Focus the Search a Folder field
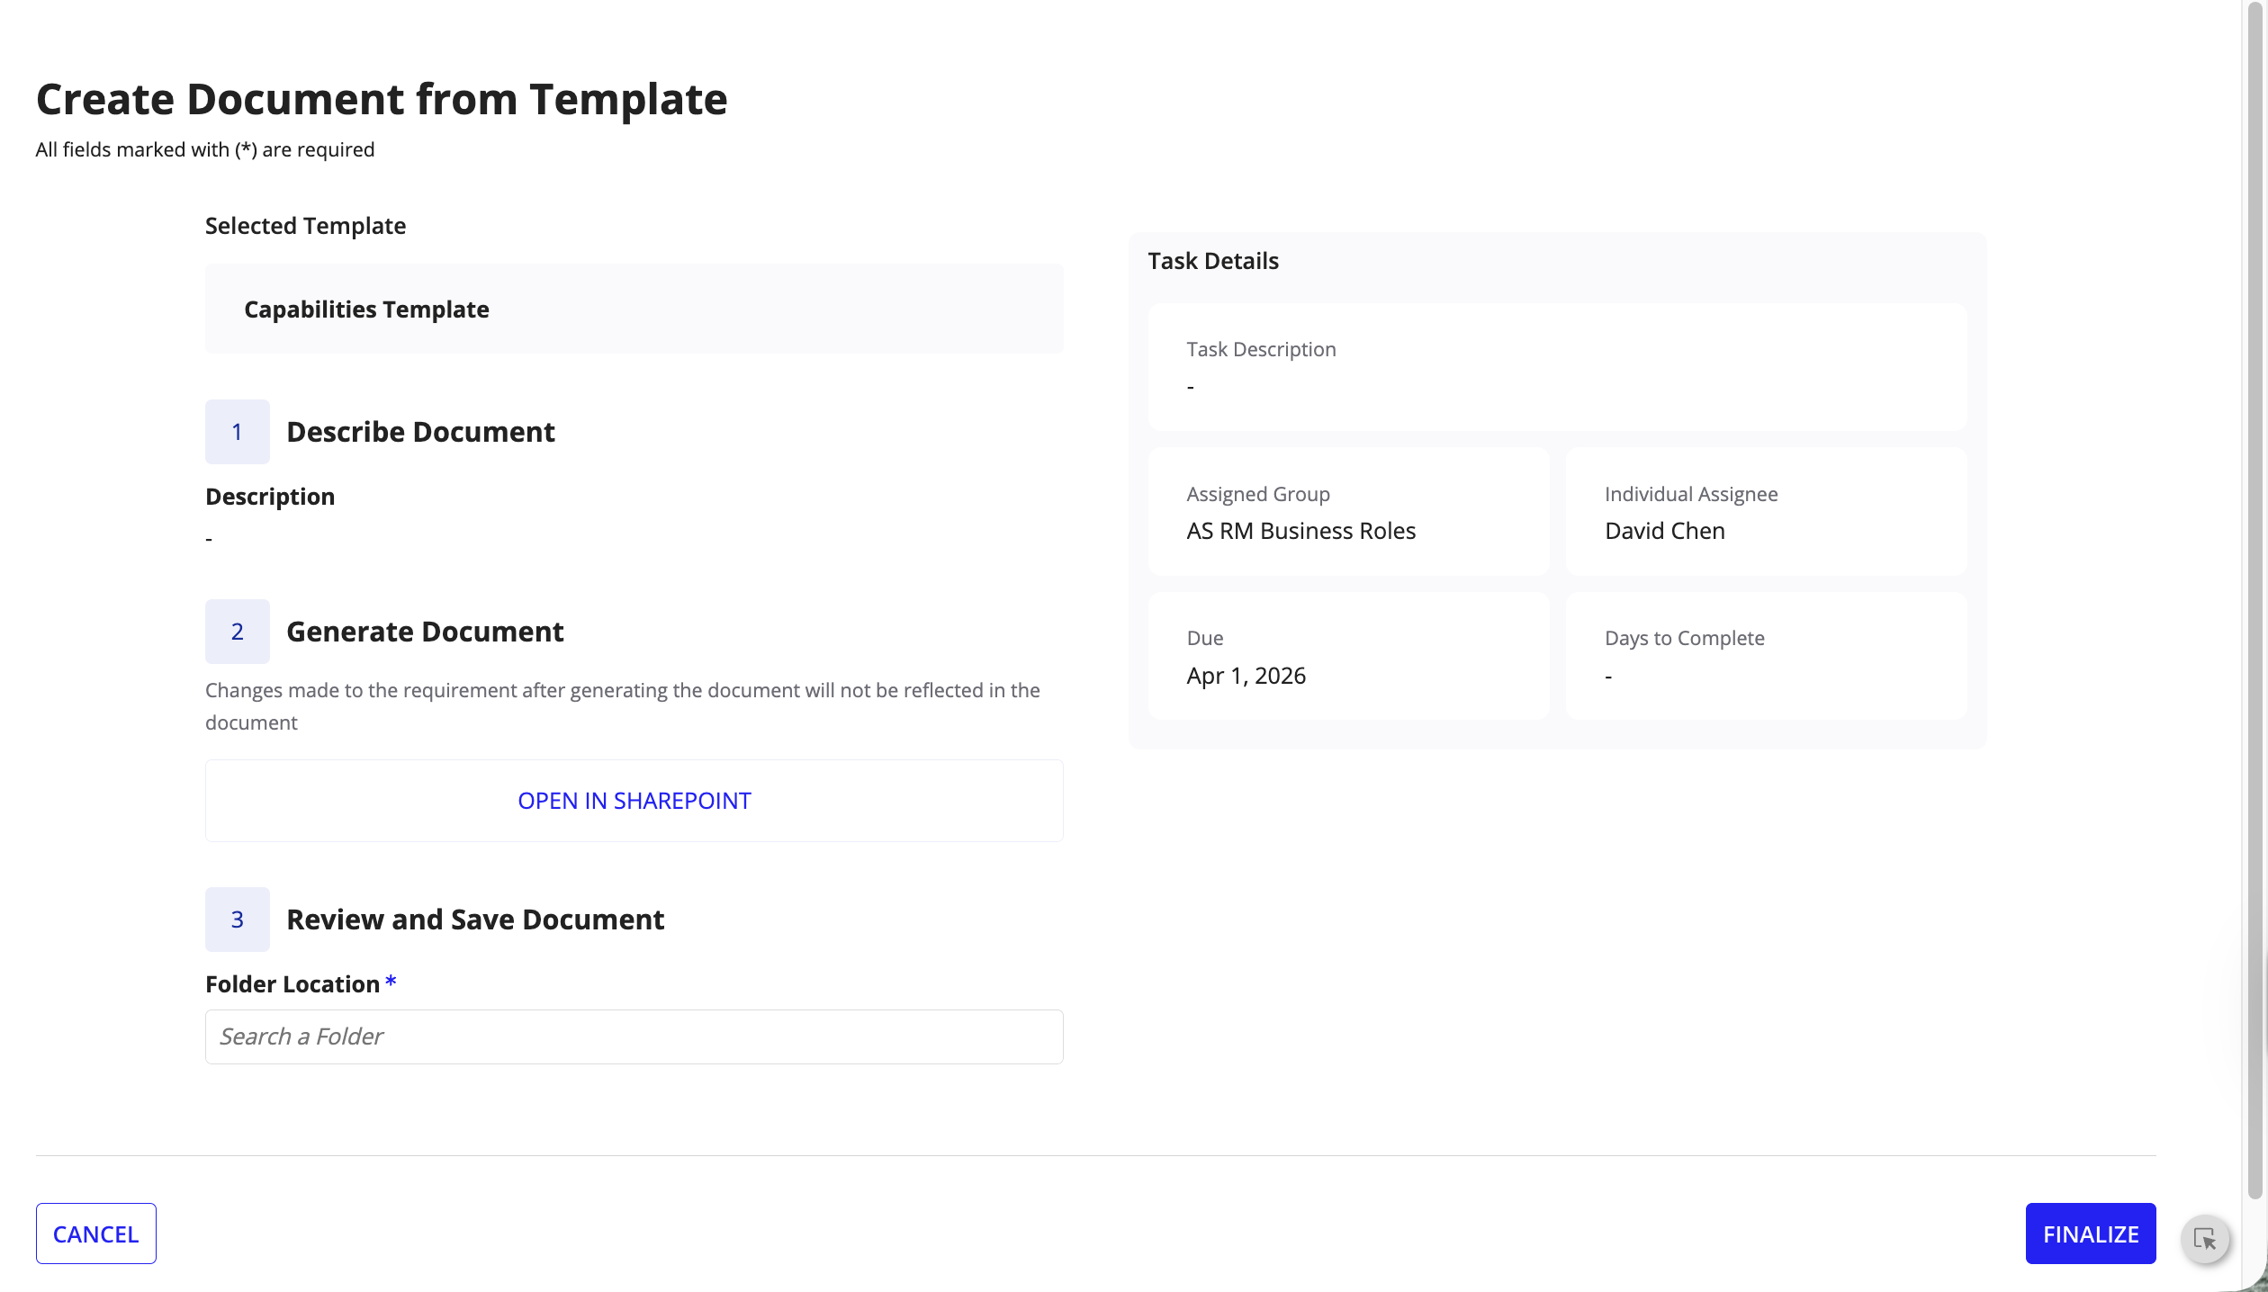This screenshot has height=1292, width=2268. pyautogui.click(x=634, y=1036)
